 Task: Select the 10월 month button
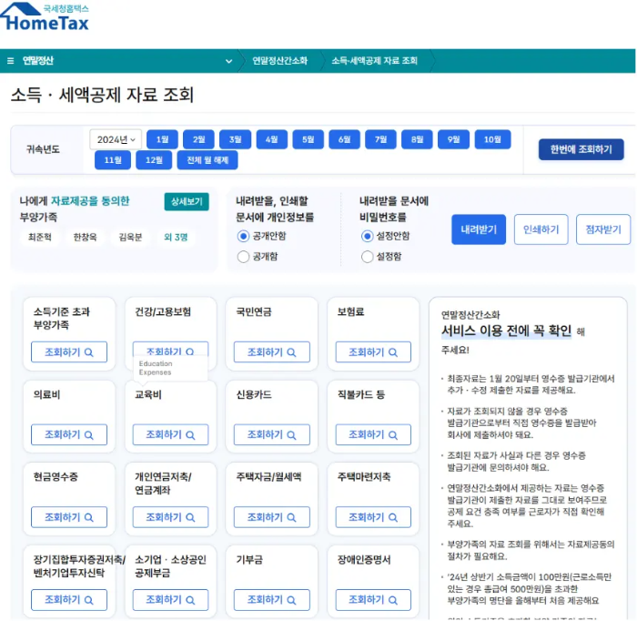(x=492, y=140)
